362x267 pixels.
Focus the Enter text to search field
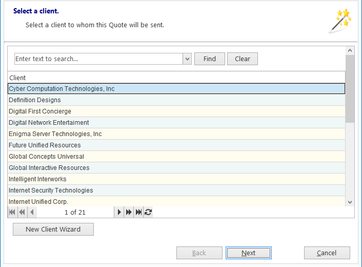tap(98, 59)
